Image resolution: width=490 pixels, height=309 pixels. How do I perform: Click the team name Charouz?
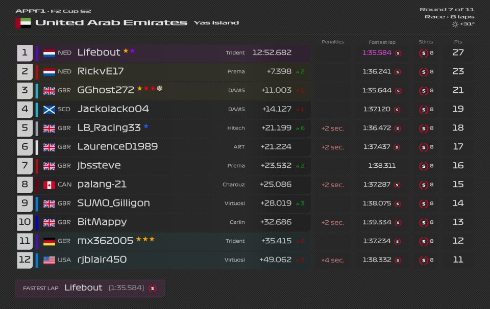pyautogui.click(x=233, y=185)
